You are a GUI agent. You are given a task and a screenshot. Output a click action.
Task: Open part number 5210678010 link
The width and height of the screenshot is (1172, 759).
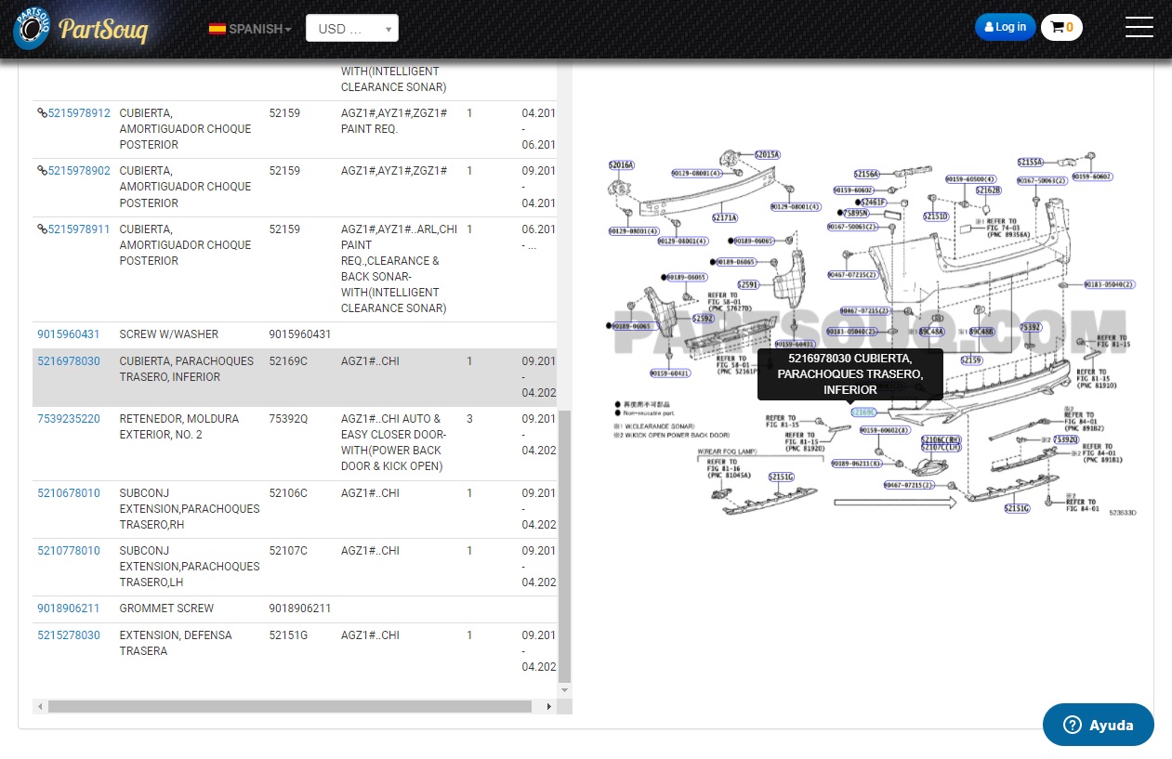(x=69, y=493)
